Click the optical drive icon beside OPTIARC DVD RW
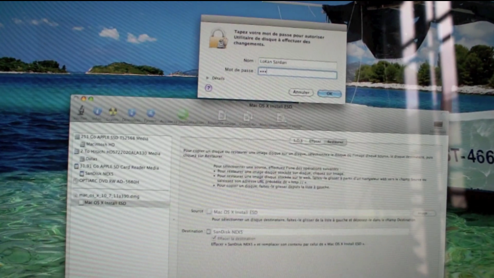494x278 pixels. click(x=76, y=180)
